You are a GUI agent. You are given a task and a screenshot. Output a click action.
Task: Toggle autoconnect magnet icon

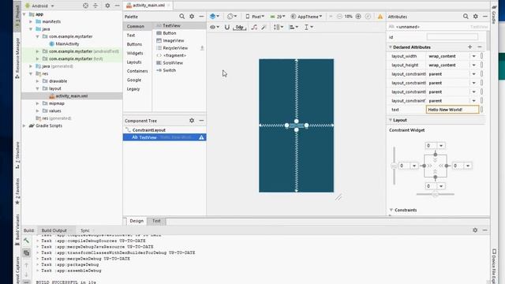[x=227, y=28]
